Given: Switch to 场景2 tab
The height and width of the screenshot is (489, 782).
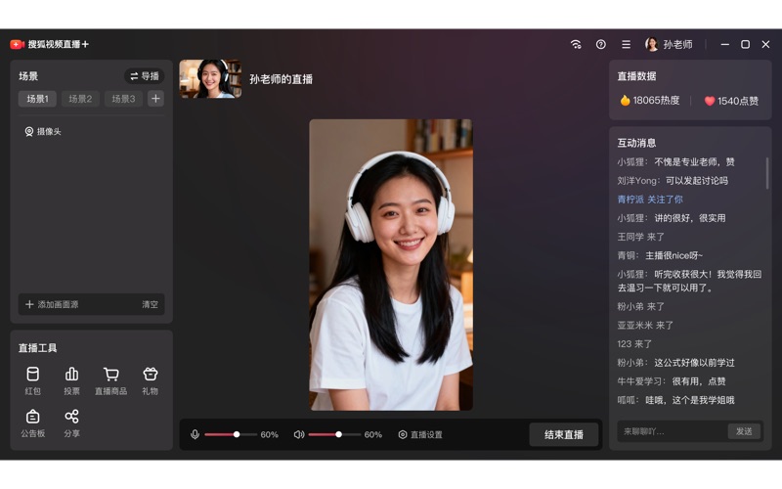Looking at the screenshot, I should coord(80,99).
